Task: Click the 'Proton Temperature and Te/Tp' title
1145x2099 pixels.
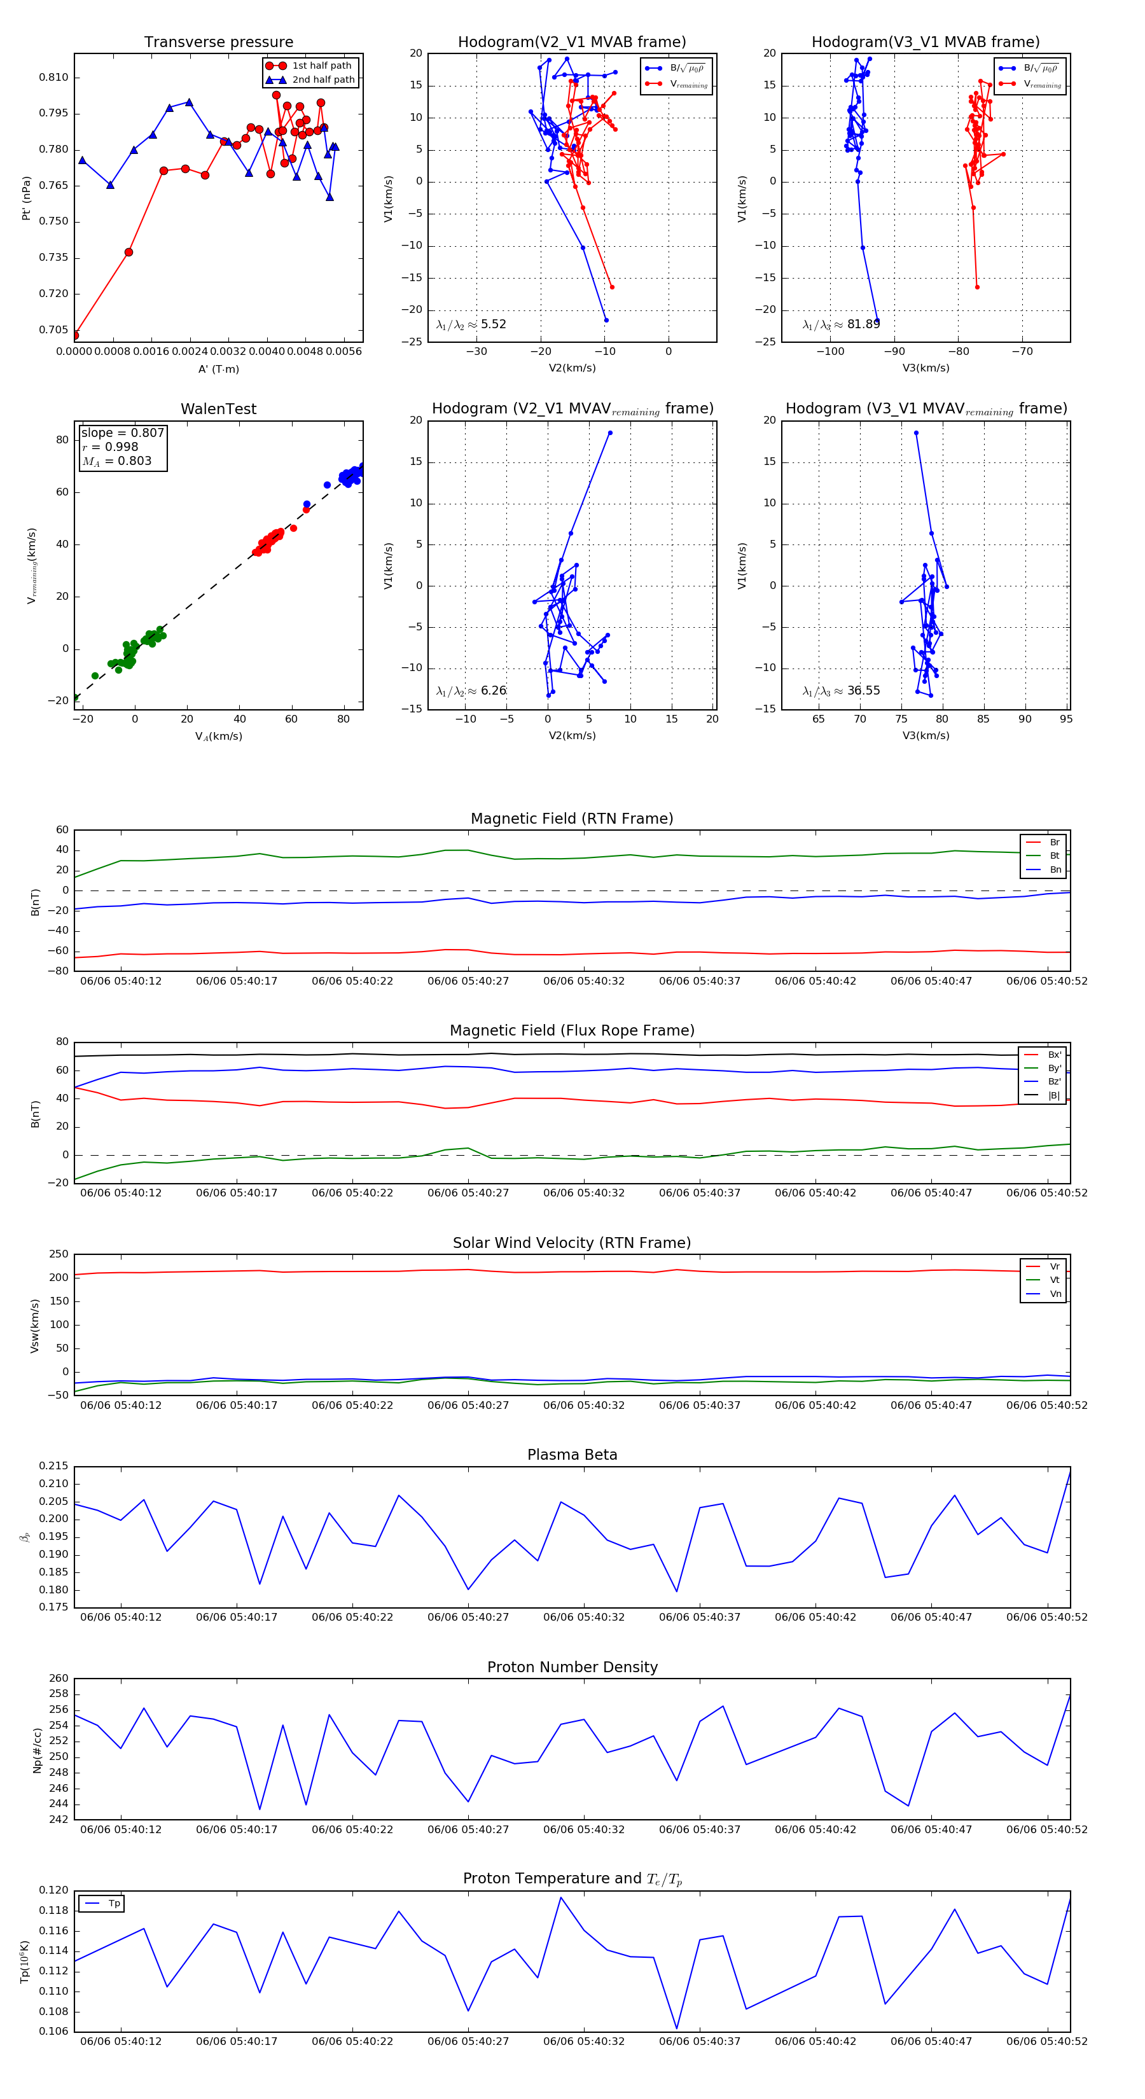Action: tap(572, 1878)
